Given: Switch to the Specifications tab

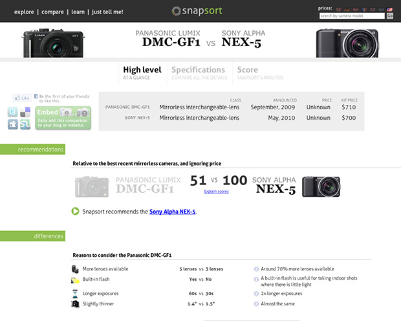Looking at the screenshot, I should point(199,73).
